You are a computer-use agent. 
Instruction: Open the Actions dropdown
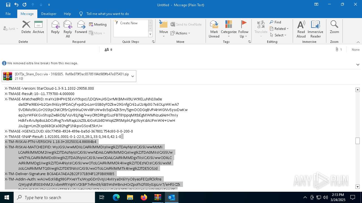[180, 33]
